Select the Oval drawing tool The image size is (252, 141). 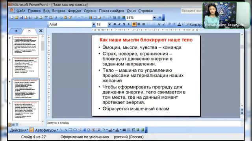pos(75,130)
